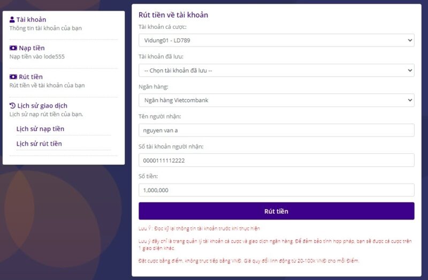This screenshot has width=428, height=280.
Task: Expand the Tài khoản cá cược dropdown
Action: coord(276,40)
